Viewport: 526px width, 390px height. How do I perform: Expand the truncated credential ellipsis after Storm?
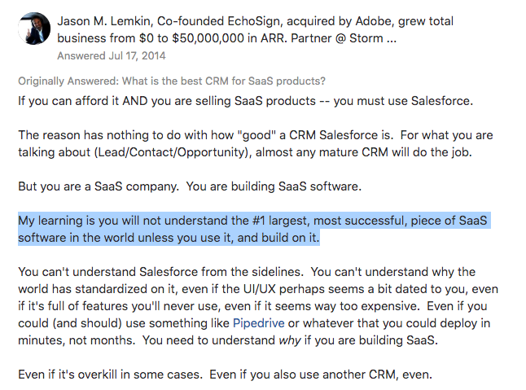pos(392,38)
